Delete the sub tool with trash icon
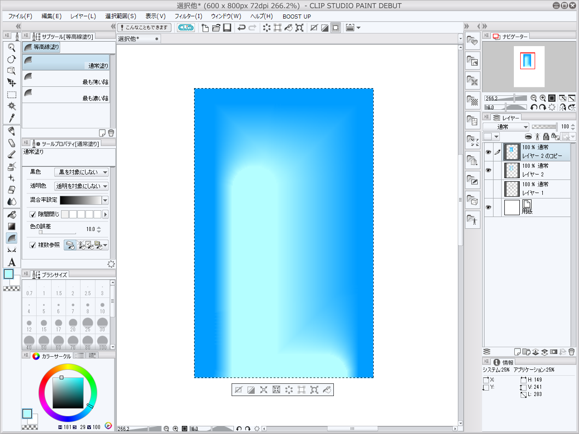 tap(111, 133)
